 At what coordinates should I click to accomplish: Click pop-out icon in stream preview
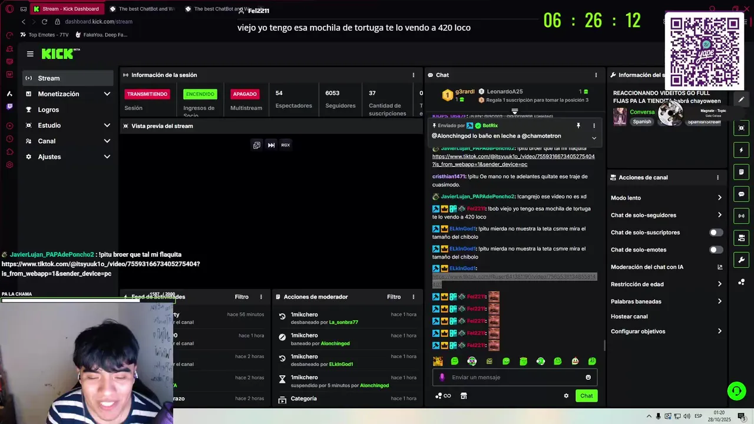(257, 145)
